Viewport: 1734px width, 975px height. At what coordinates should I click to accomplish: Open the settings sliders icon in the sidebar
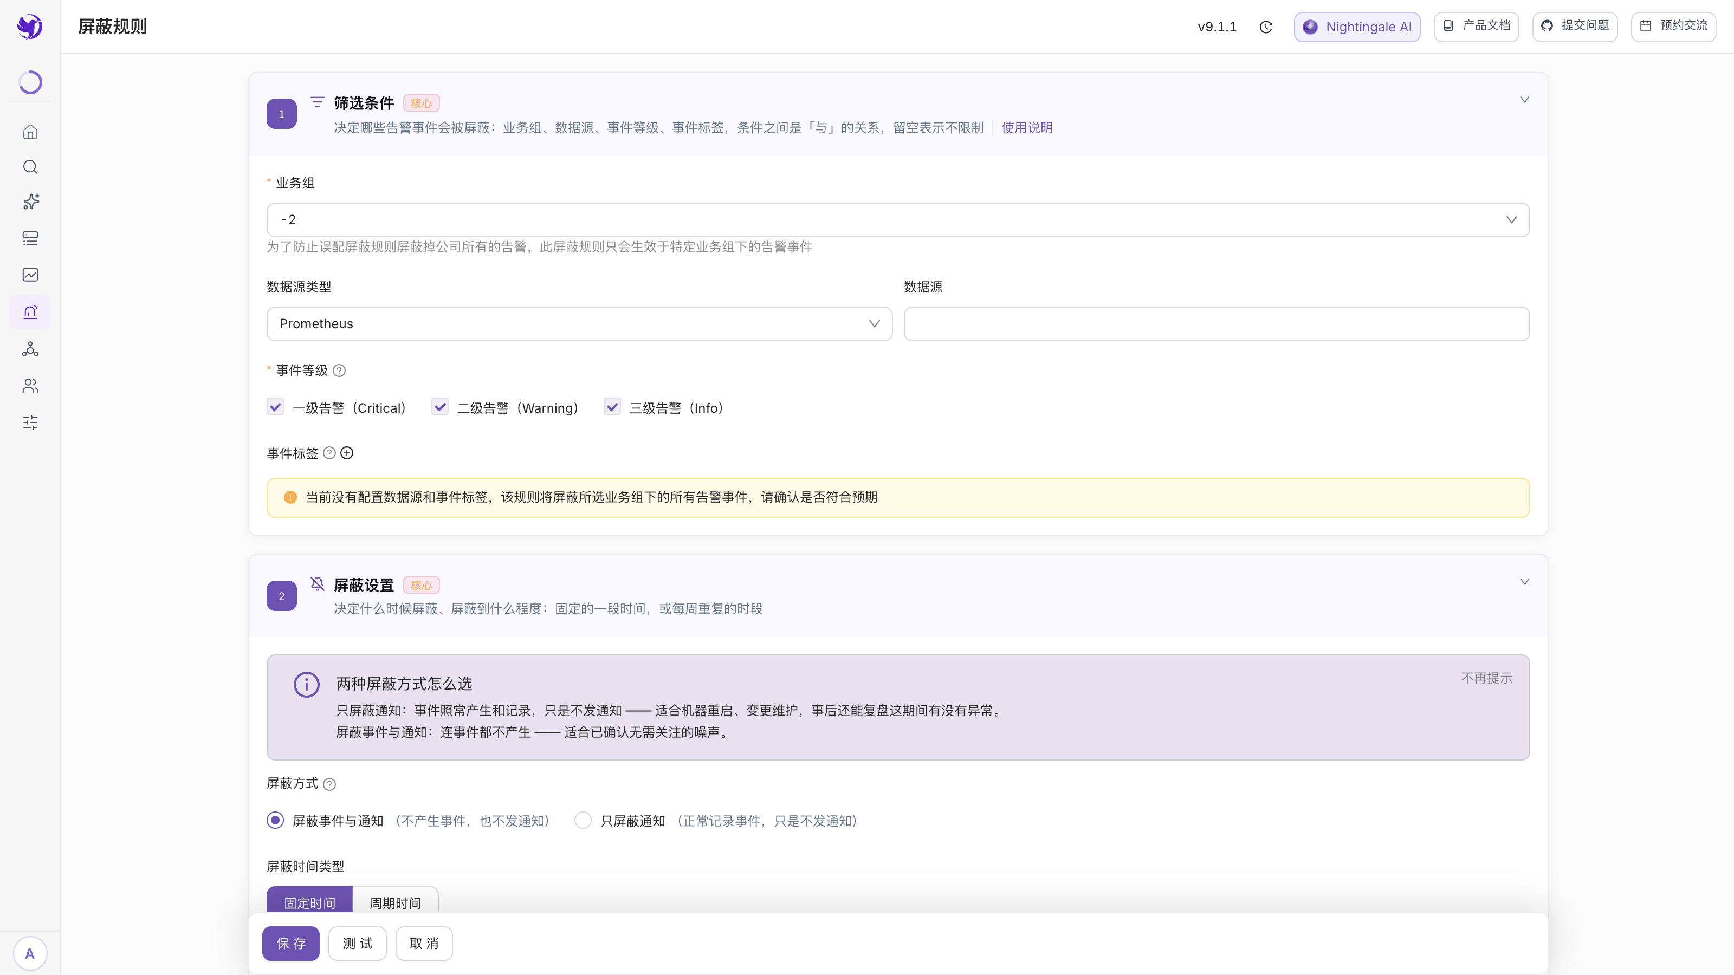point(30,422)
